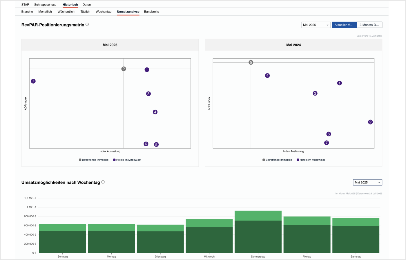Viewport: 406px width, 260px height.
Task: Click gray marker 5 in Mai 2024 chart
Action: pyautogui.click(x=251, y=62)
